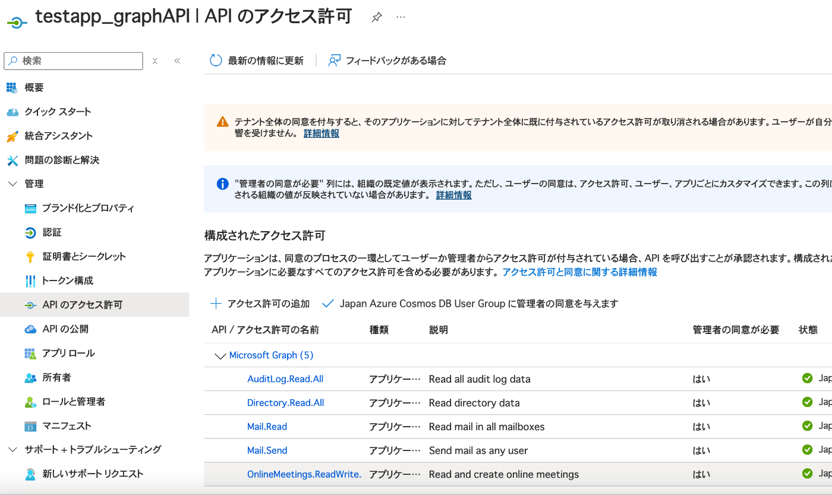Screen dimensions: 832x495
Task: Collapse the Microsoft Graph (5) group chevron
Action: coord(220,356)
